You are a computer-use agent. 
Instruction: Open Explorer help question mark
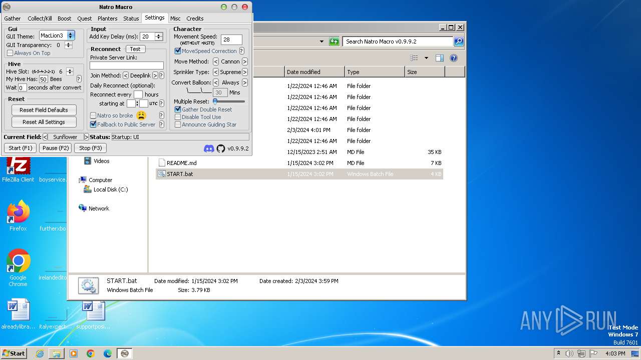point(453,58)
